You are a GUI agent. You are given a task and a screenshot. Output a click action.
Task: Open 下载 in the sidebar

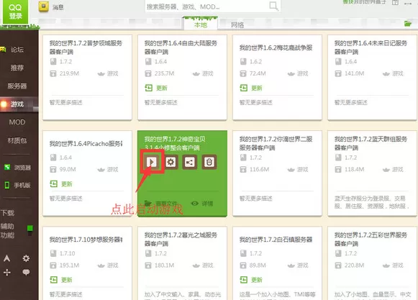[7, 213]
